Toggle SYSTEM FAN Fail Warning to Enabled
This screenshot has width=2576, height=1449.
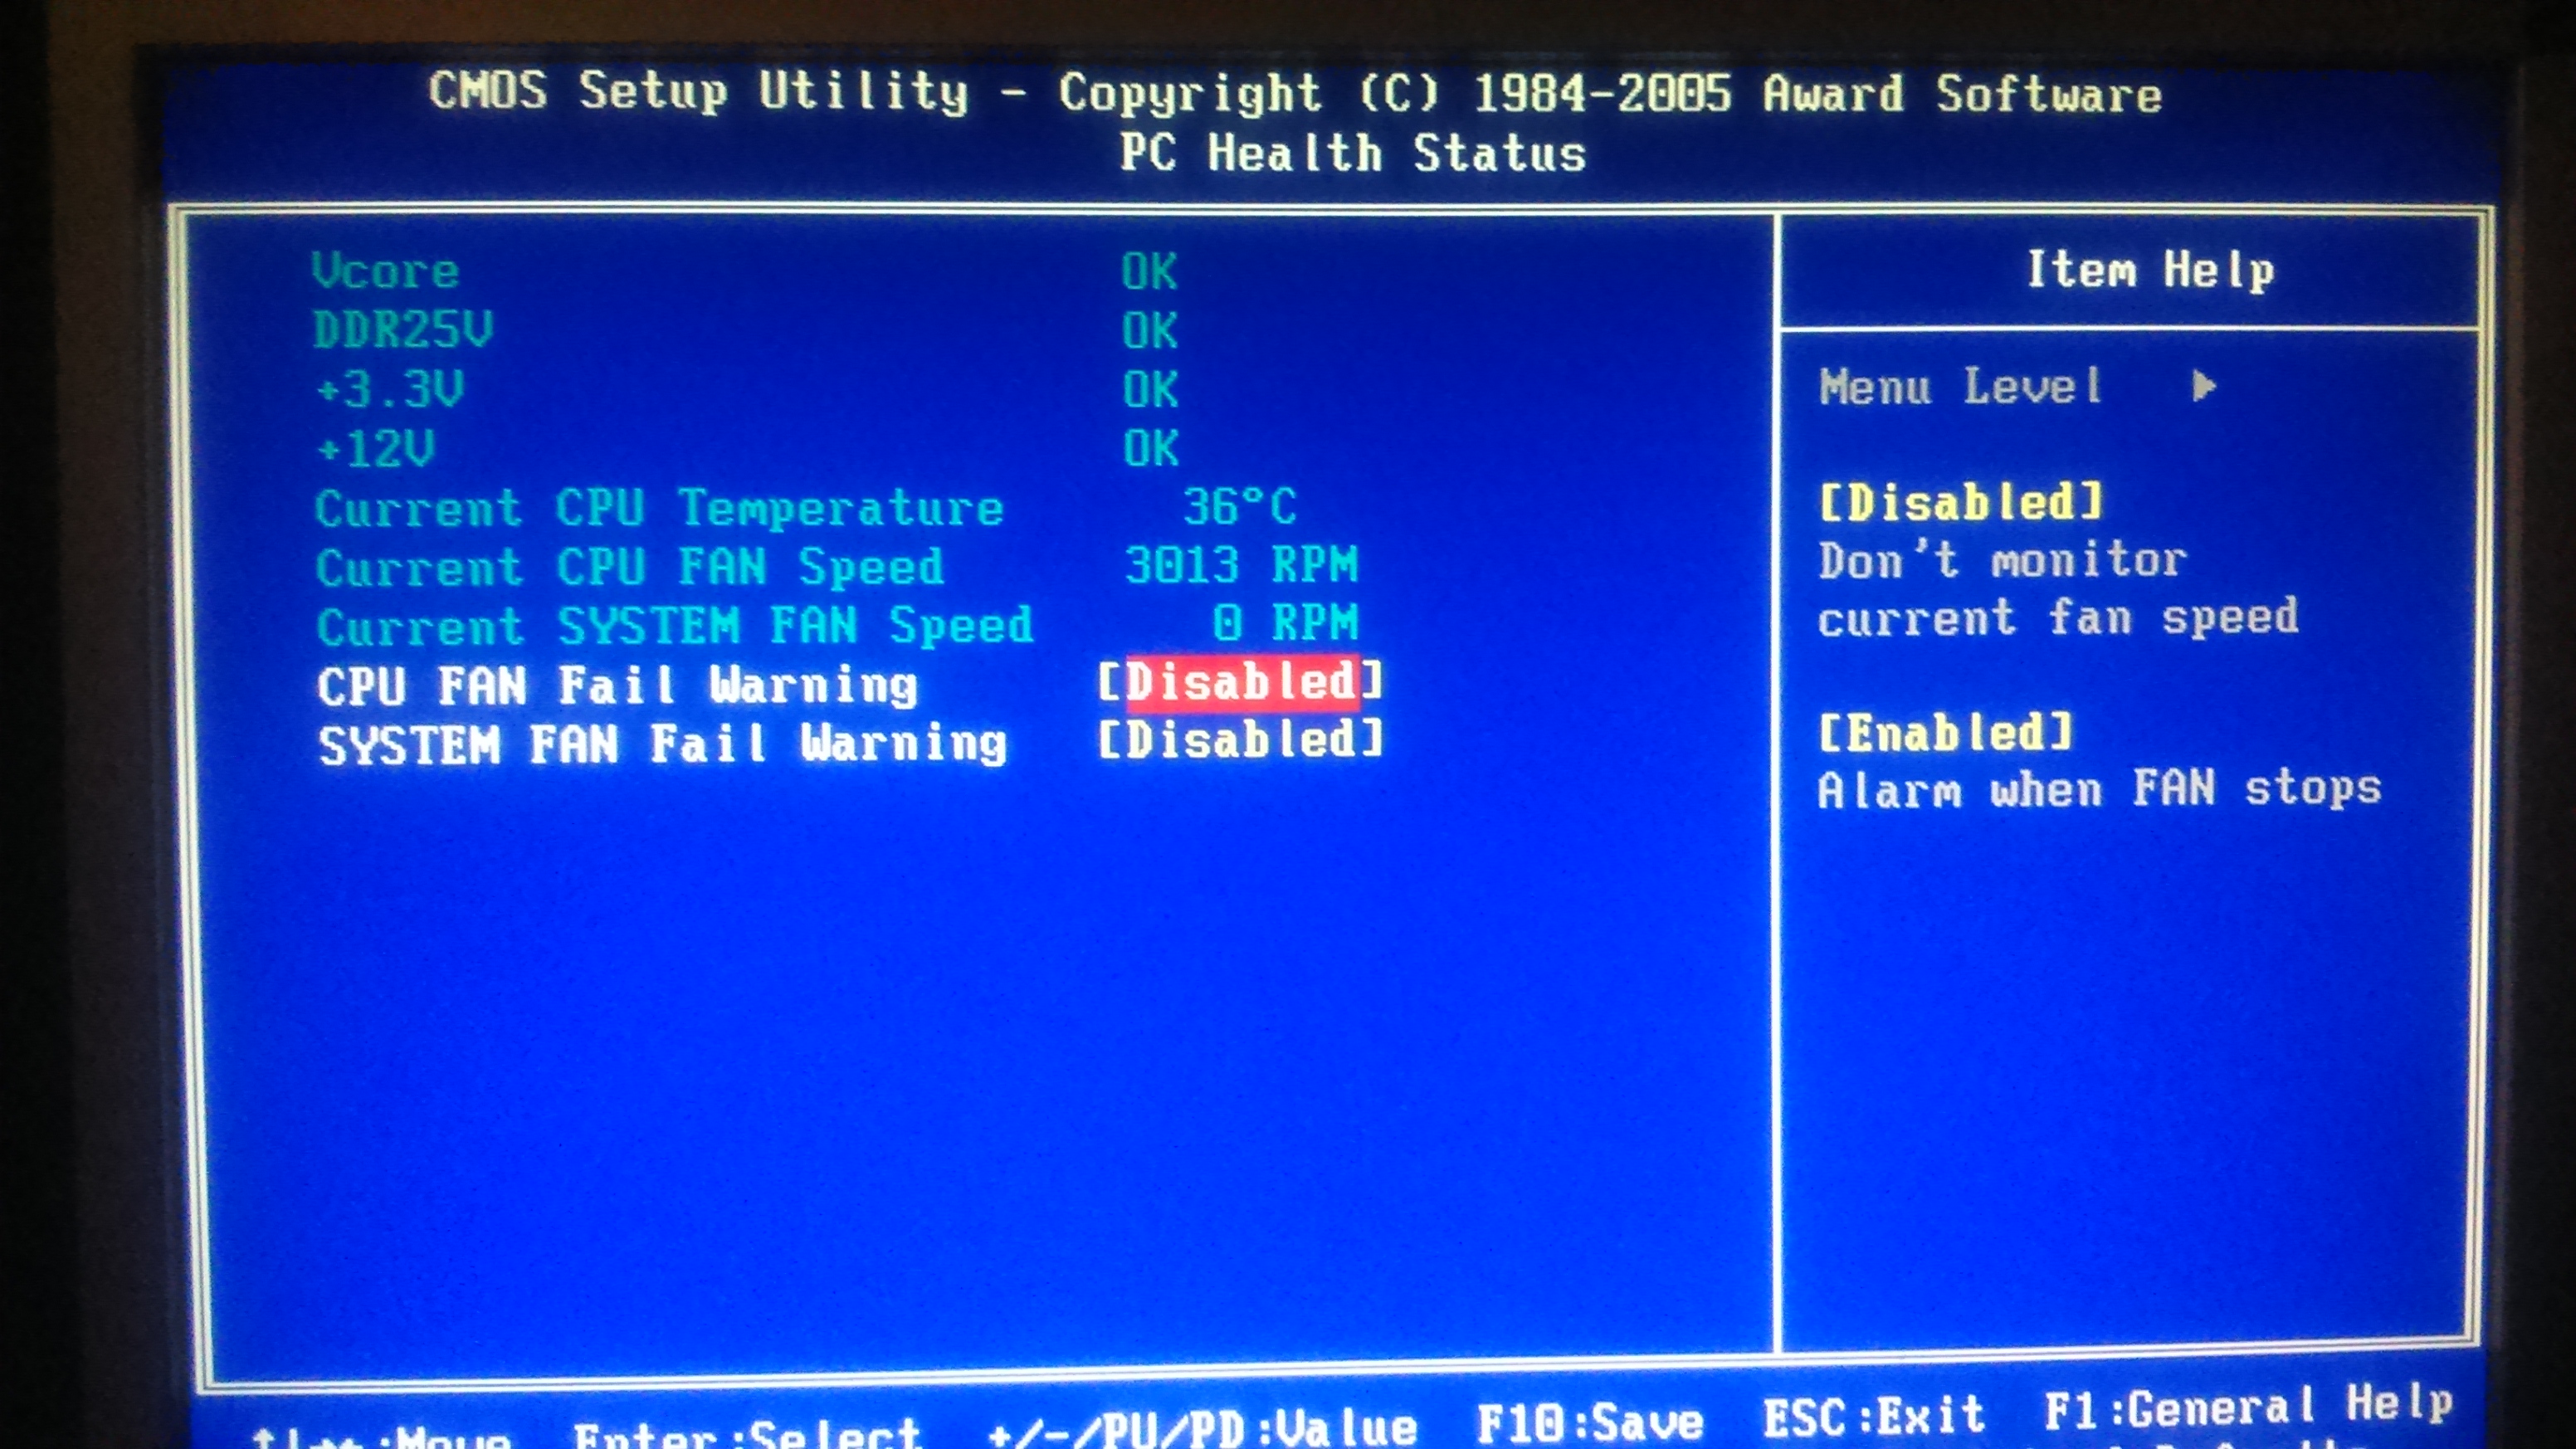coord(1226,741)
